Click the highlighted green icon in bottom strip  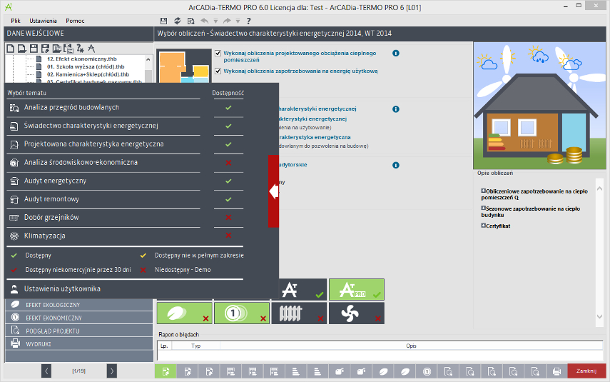tap(166, 371)
